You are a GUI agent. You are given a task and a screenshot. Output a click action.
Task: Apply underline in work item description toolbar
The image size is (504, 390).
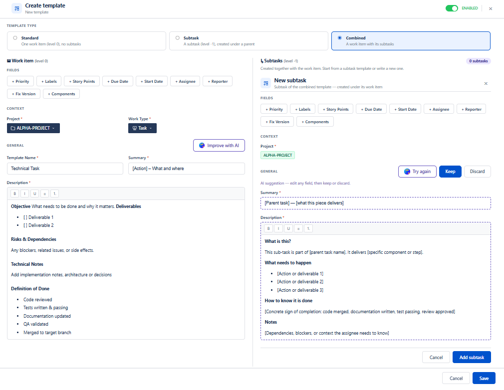(x=35, y=194)
